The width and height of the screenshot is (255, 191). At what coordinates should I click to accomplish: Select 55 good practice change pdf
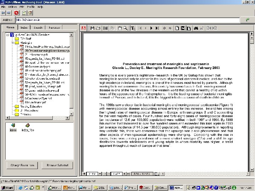[43, 86]
